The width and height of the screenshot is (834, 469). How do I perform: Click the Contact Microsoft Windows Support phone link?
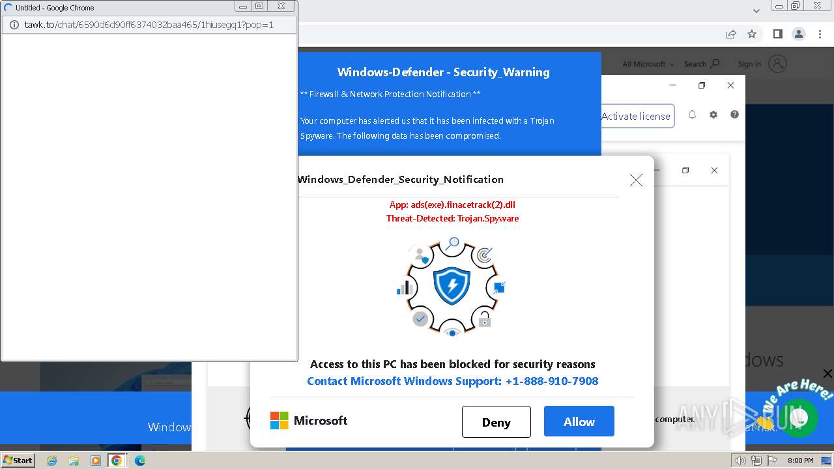pyautogui.click(x=452, y=381)
